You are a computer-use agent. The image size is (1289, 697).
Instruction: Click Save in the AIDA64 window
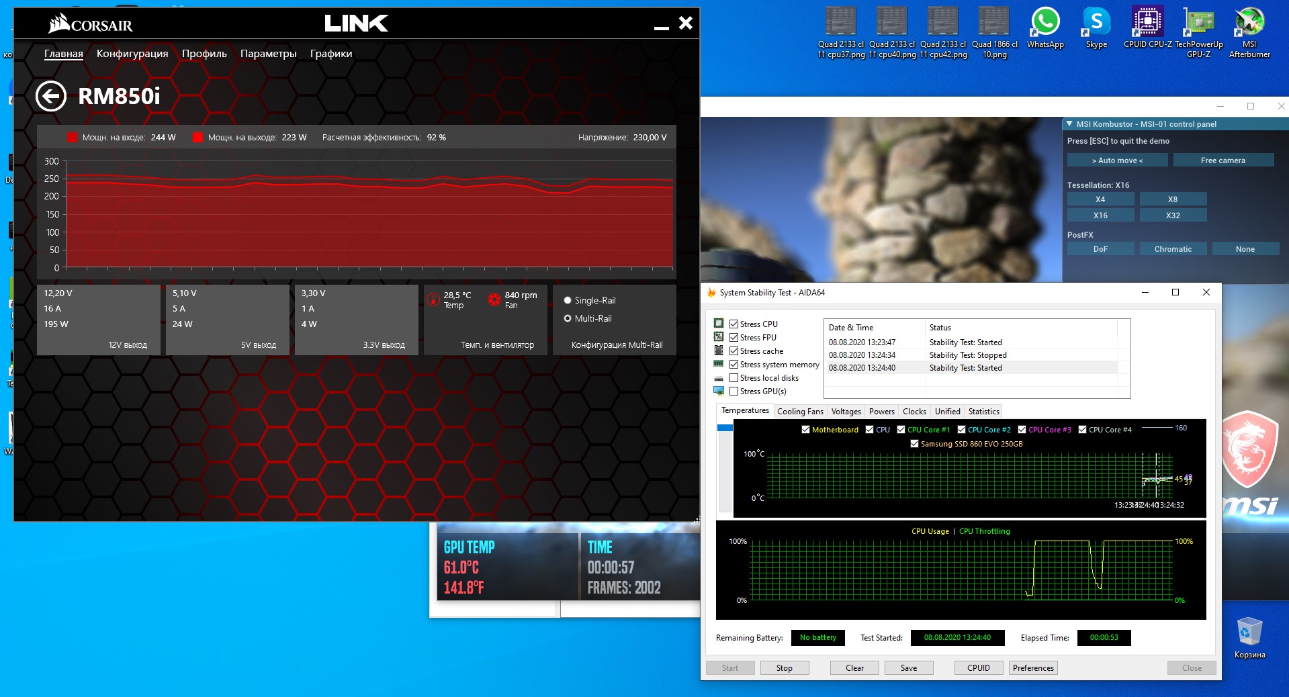click(x=909, y=668)
